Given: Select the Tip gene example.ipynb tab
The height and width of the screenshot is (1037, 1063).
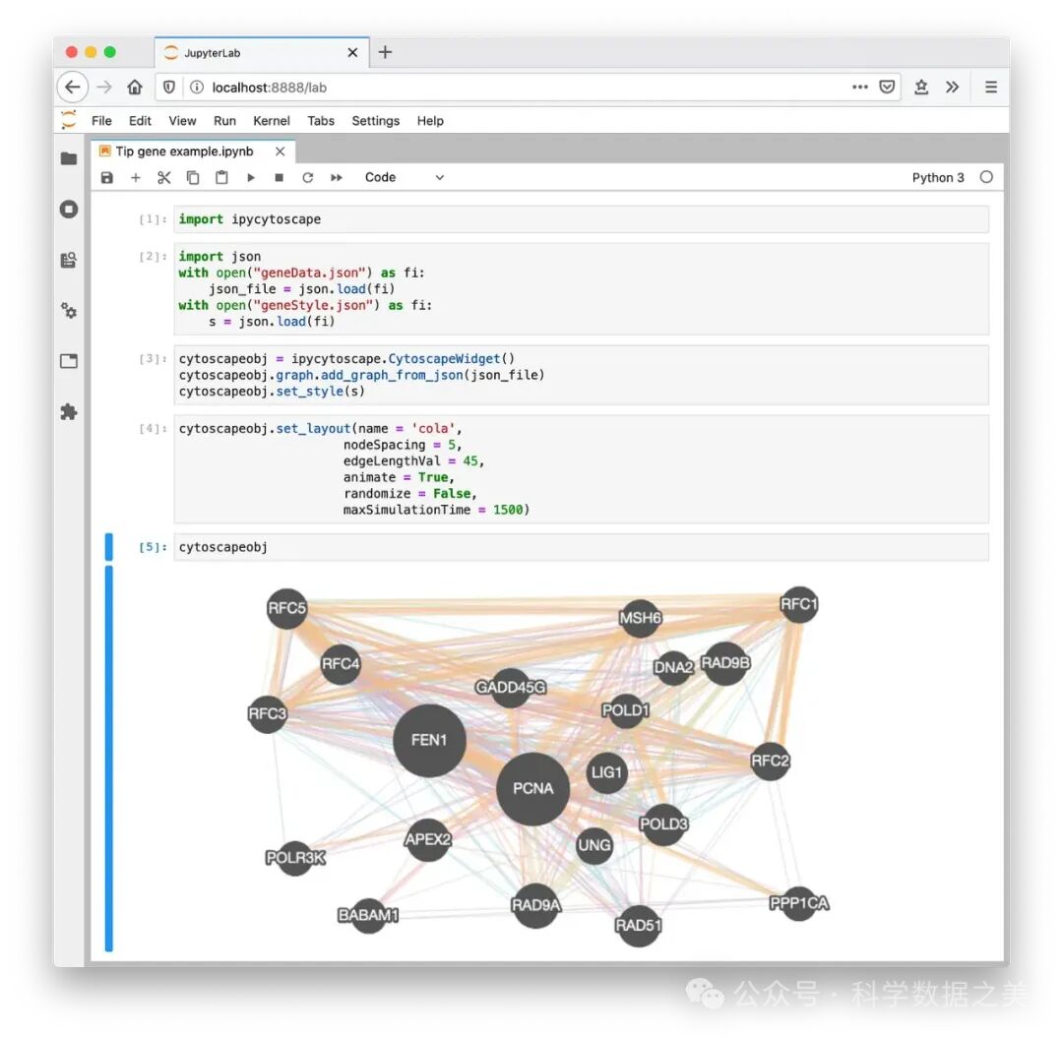Looking at the screenshot, I should click(x=184, y=152).
